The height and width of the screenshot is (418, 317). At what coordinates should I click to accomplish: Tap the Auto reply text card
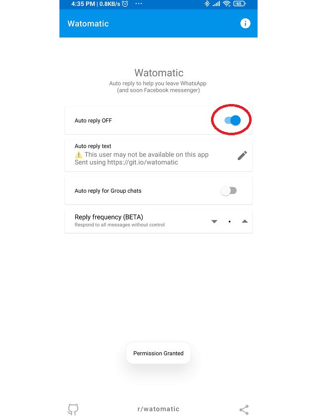158,155
